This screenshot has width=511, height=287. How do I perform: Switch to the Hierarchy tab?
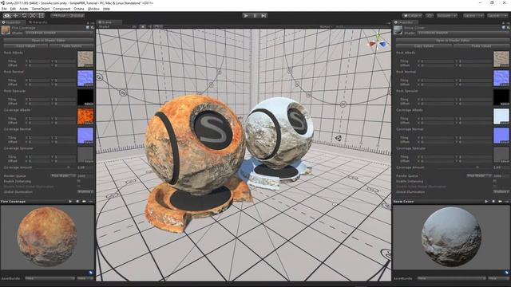[38, 22]
